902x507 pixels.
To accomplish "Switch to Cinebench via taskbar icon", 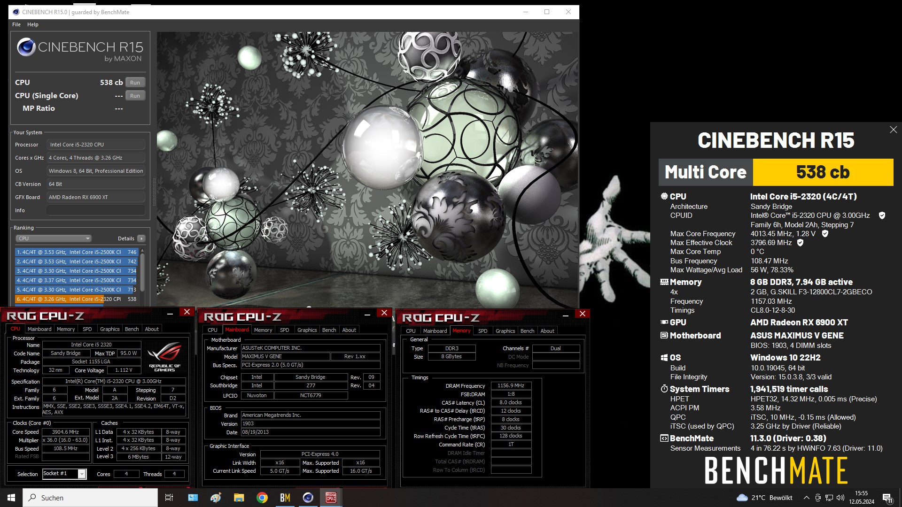I will pos(308,498).
